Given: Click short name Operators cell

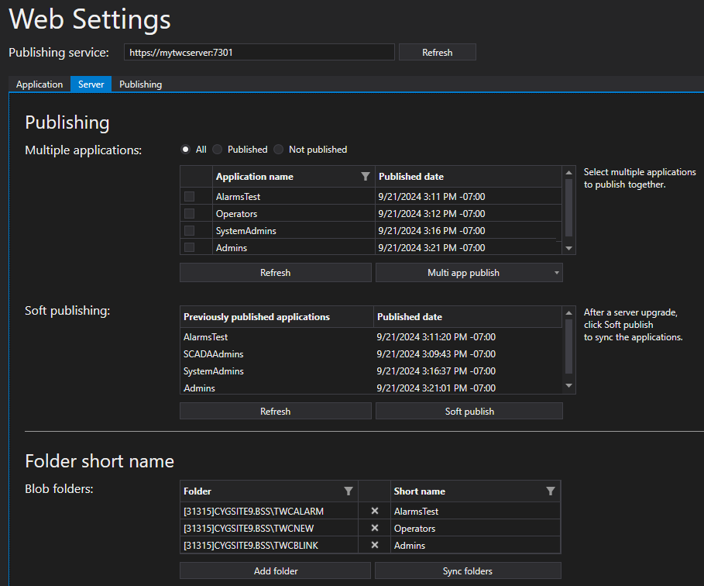Looking at the screenshot, I should point(476,528).
